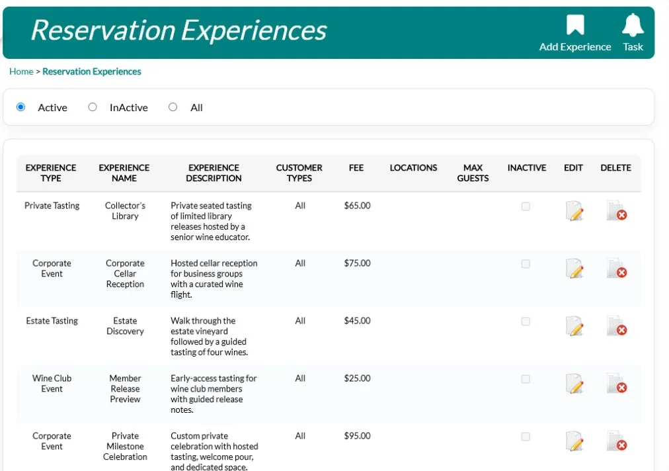Screen dimensions: 669x471
Task: Select the InActive radio button
Action: point(92,107)
